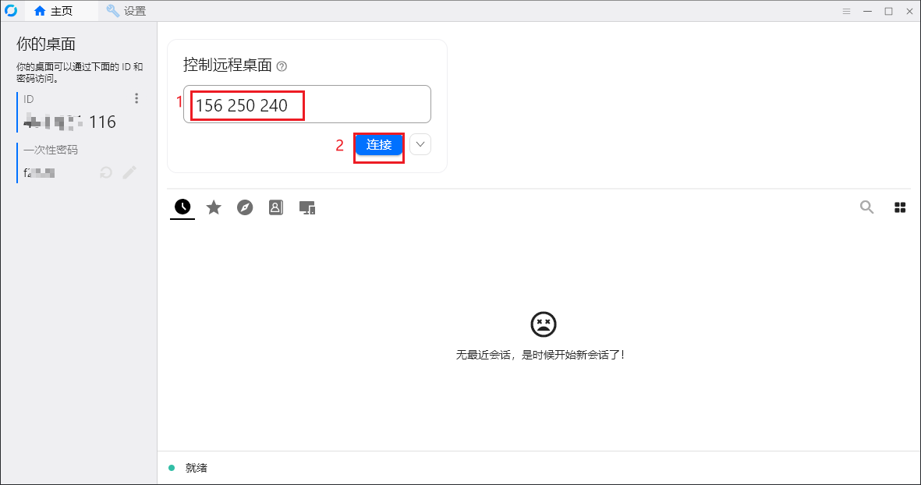Open the LAN peers monitor icon
Screen dimensions: 921x485
[x=306, y=207]
